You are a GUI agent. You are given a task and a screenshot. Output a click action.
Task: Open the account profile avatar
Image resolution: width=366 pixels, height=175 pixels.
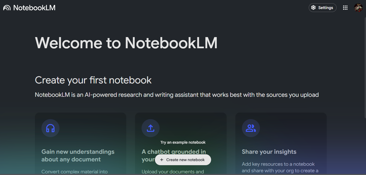pyautogui.click(x=358, y=8)
